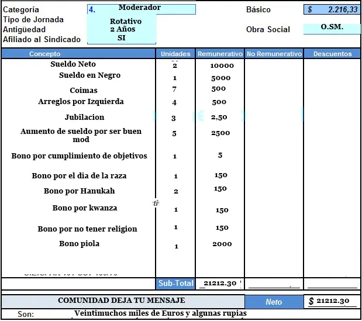Image resolution: width=362 pixels, height=321 pixels.
Task: Click the 2500 amount for Aumento de sueldo
Action: pyautogui.click(x=220, y=133)
